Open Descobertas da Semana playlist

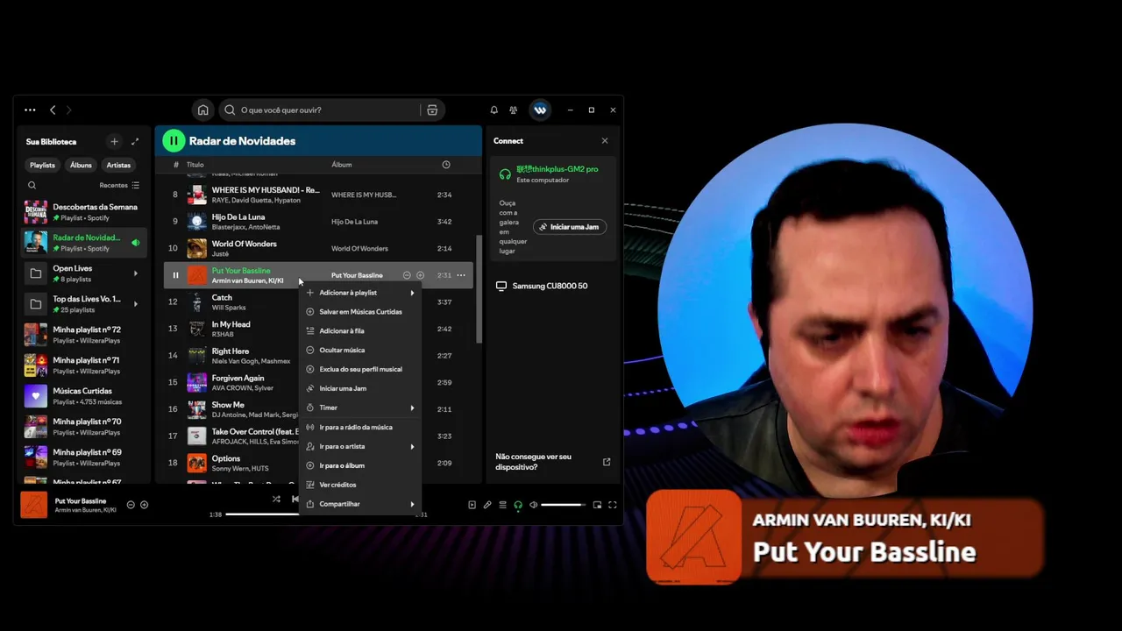pyautogui.click(x=83, y=212)
